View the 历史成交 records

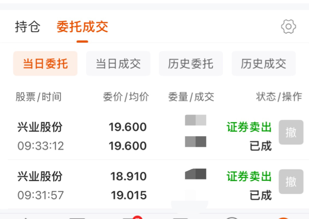click(263, 63)
